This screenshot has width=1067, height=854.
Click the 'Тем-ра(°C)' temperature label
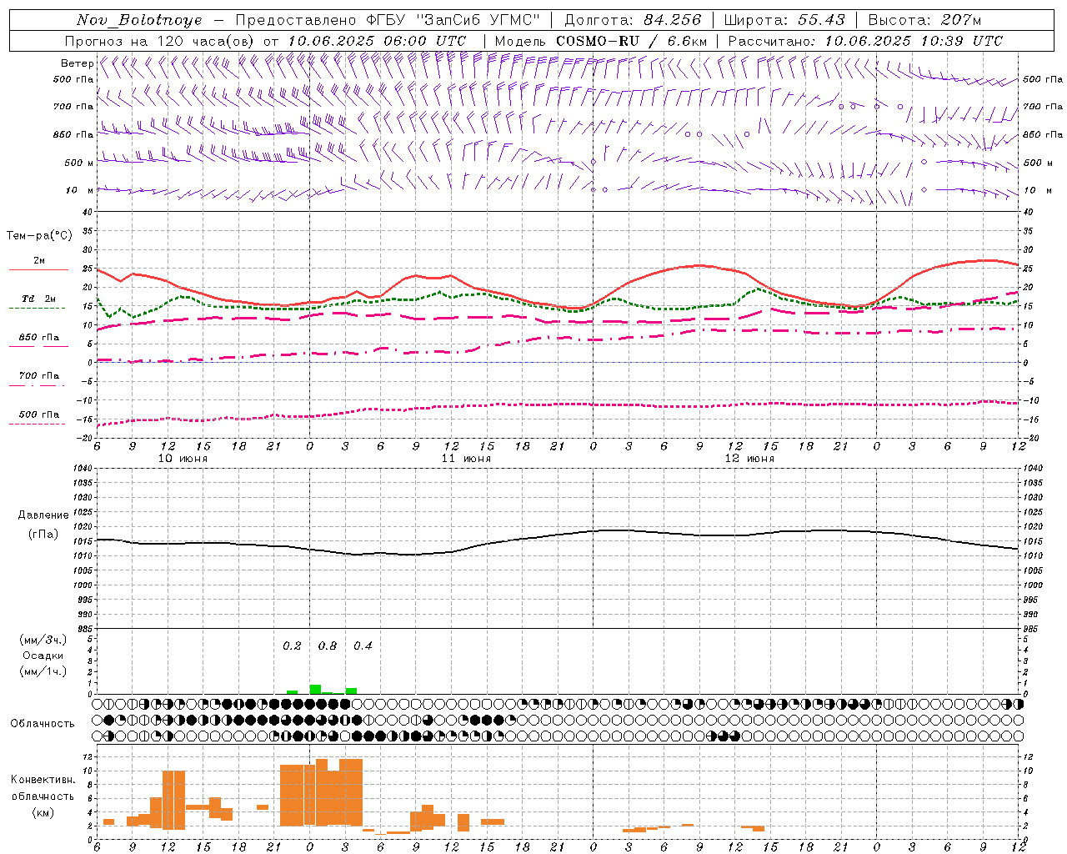39,236
